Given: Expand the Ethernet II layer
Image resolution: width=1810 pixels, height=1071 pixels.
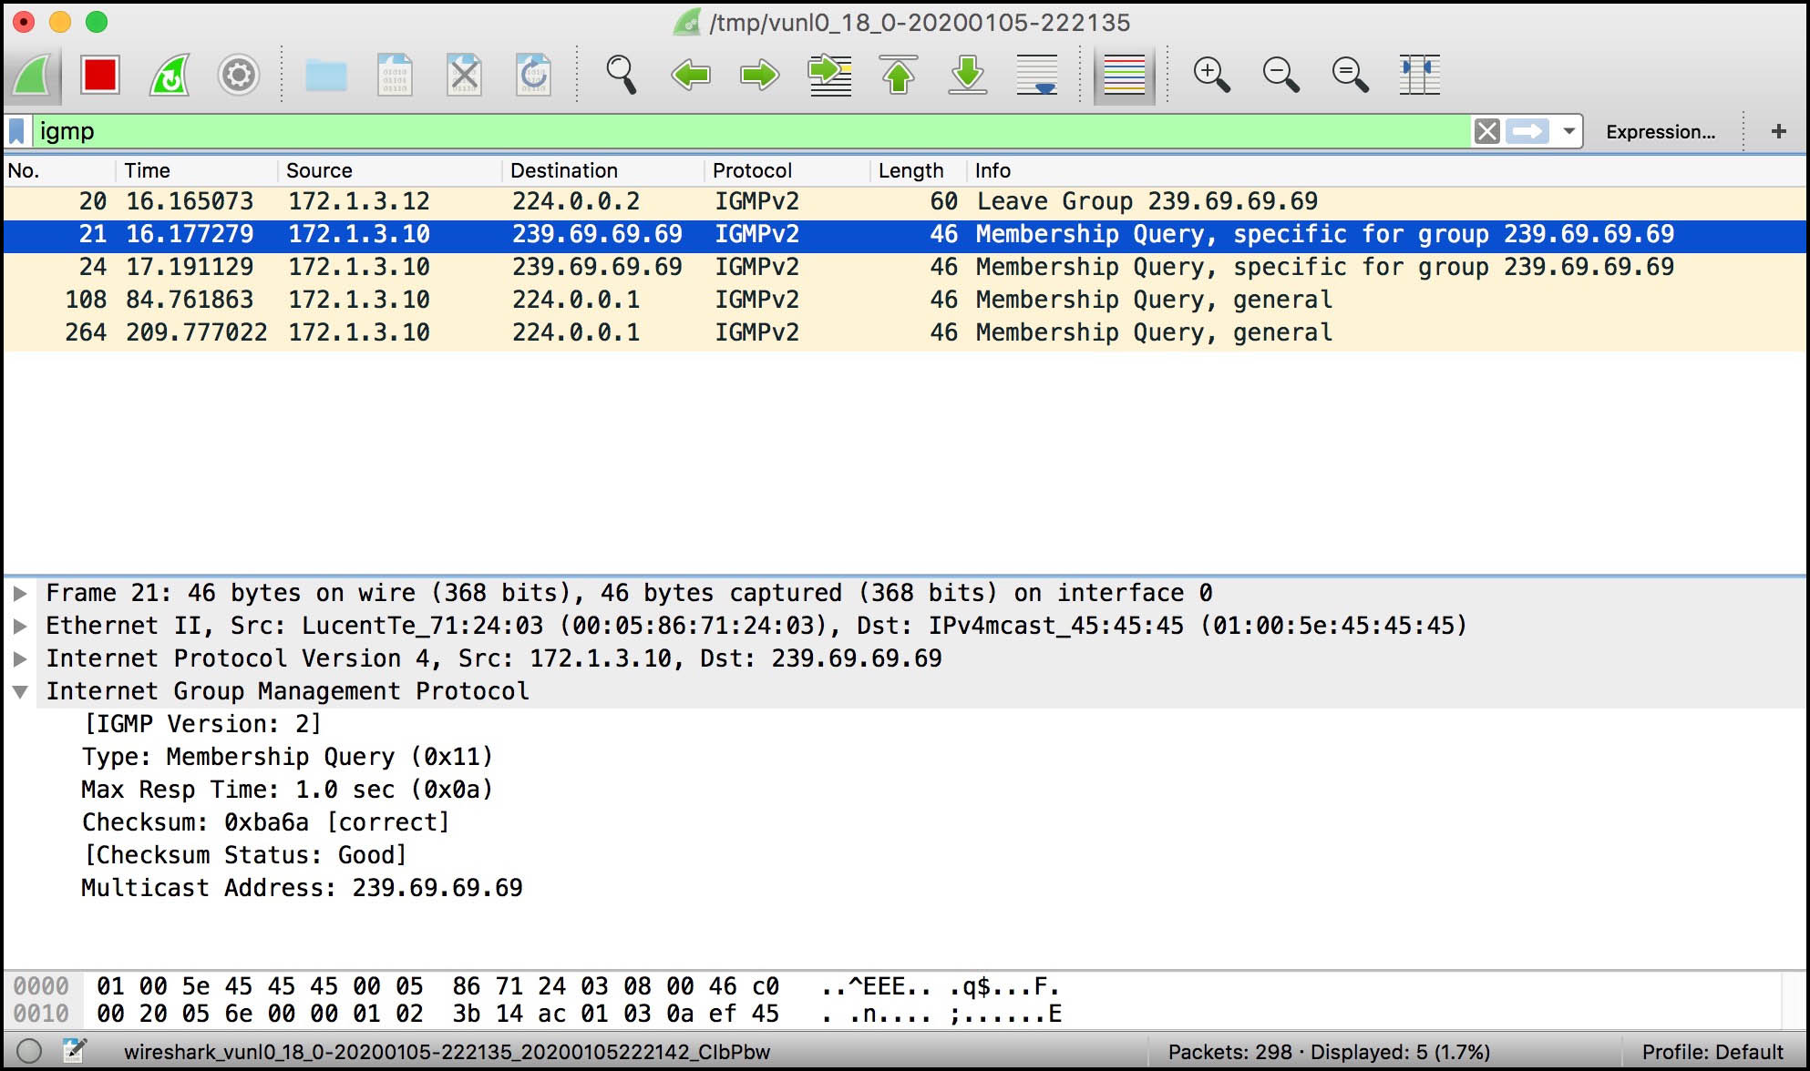Looking at the screenshot, I should [20, 627].
